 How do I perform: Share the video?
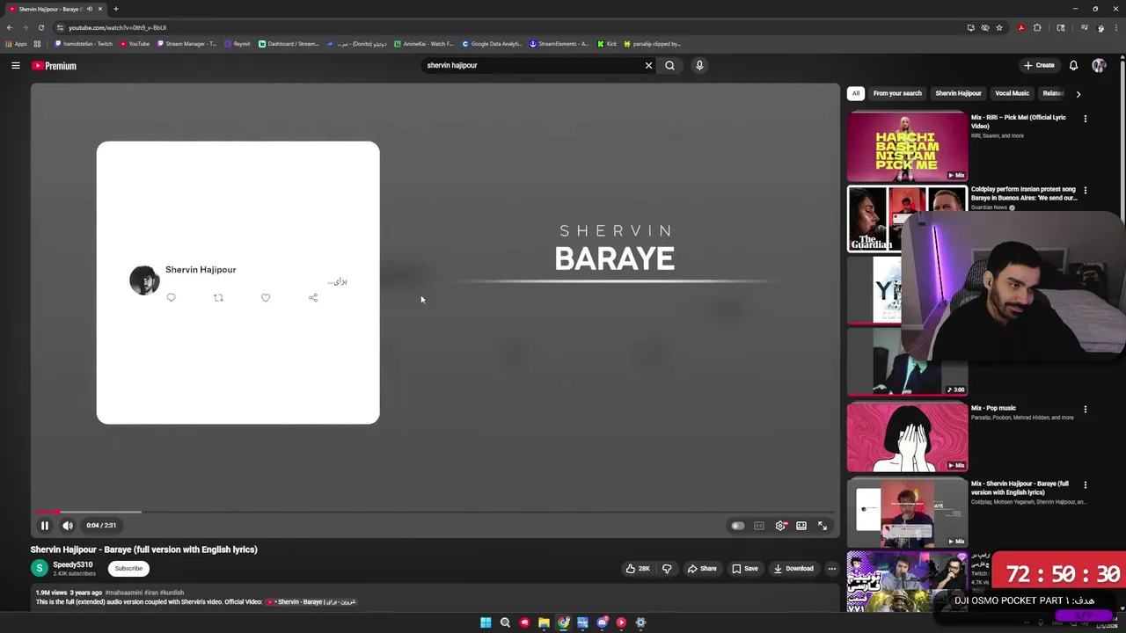702,569
